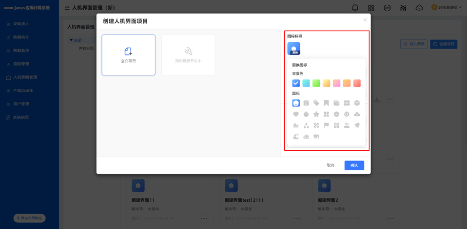Click the project icon thumbnail labeled 更换
The image size is (467, 229).
click(x=293, y=49)
